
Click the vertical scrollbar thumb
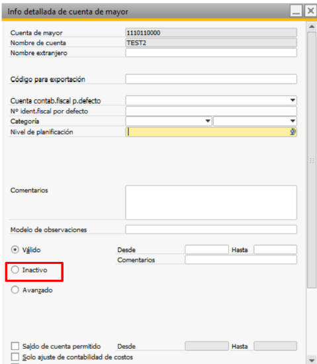click(x=312, y=160)
